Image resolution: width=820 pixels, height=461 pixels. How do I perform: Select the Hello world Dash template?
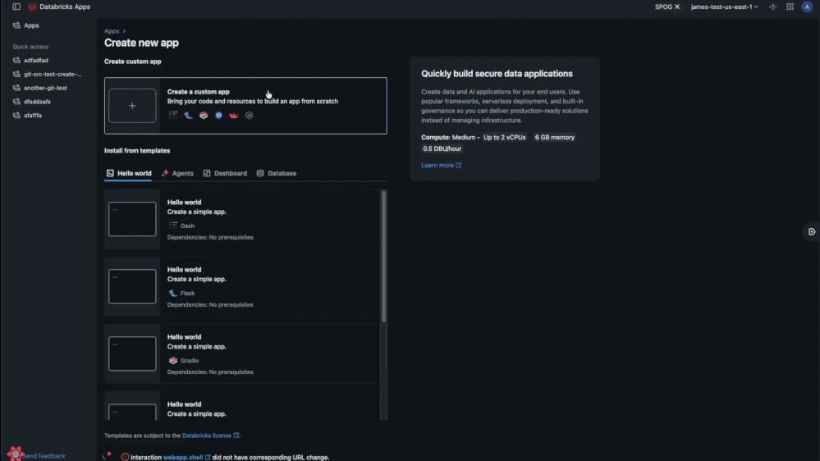point(242,219)
